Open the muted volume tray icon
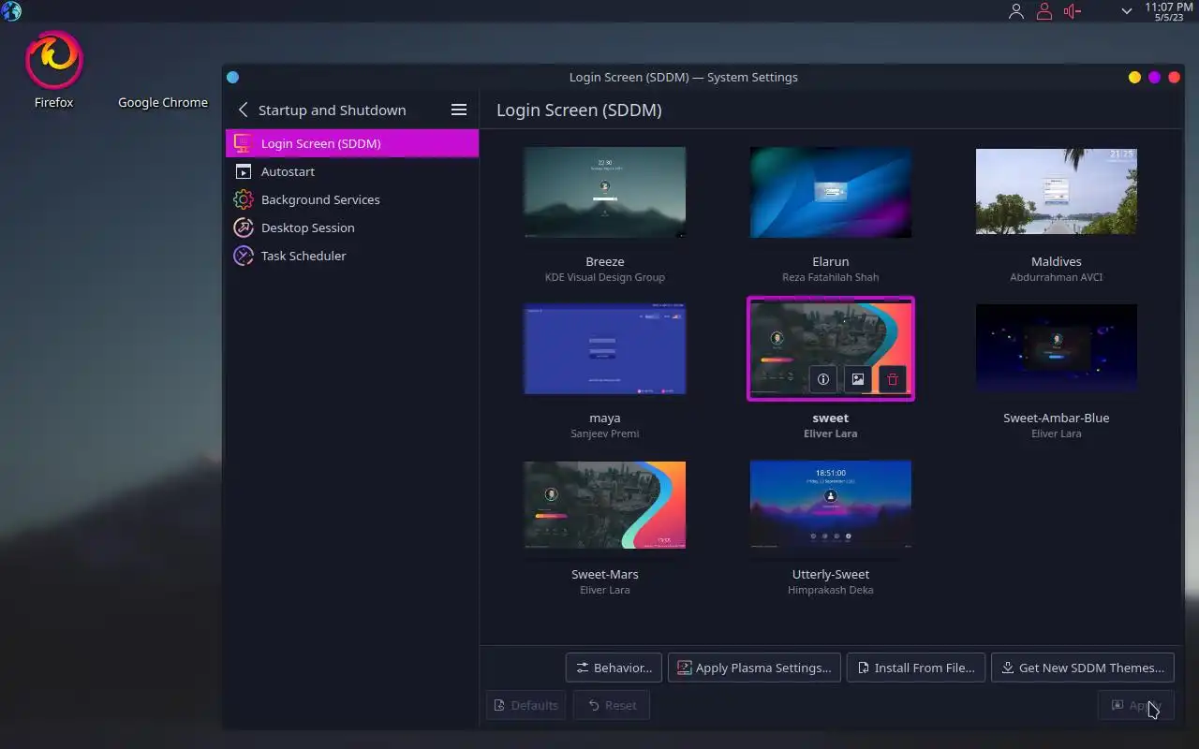Screen dimensions: 1199x749 [1073, 11]
